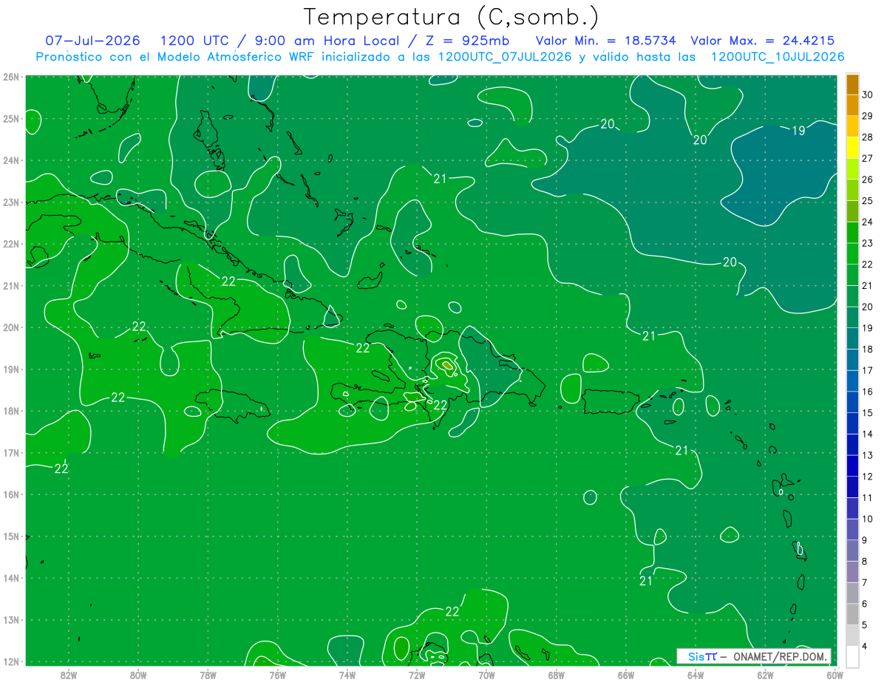Click the "23N" latitude axis label
The width and height of the screenshot is (887, 685).
pos(10,202)
